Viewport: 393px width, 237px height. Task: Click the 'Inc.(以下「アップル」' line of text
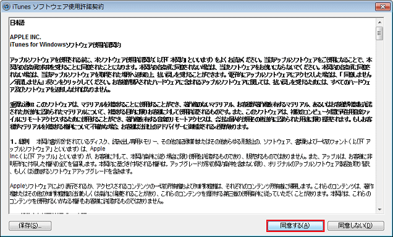191,157
